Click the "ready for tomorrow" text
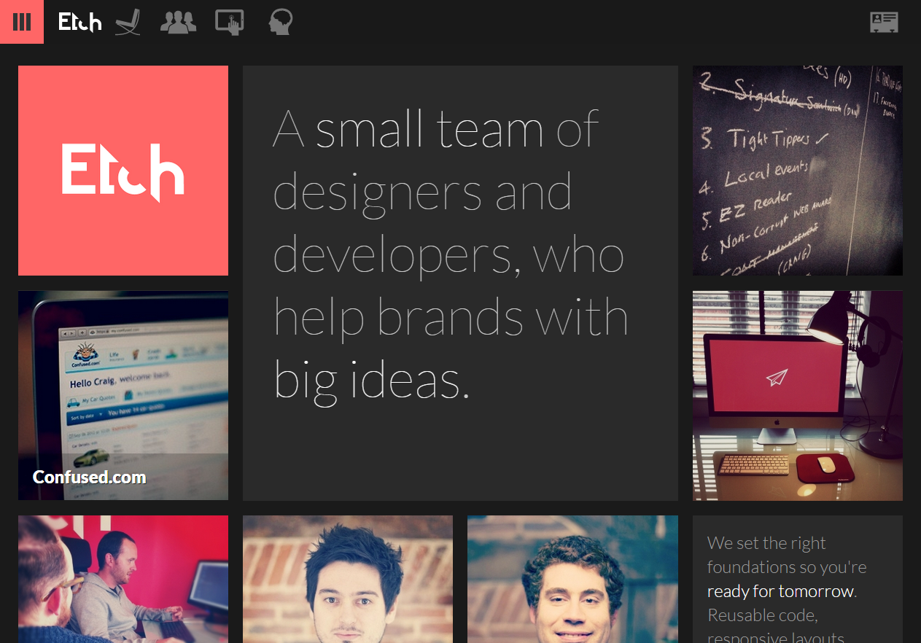The image size is (921, 643). tap(780, 591)
